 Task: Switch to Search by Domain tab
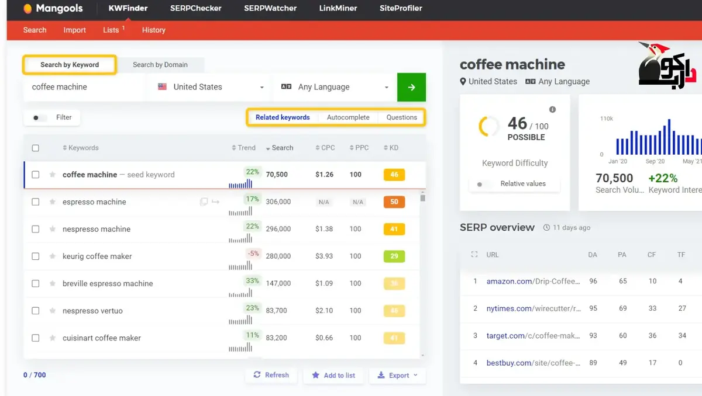point(160,65)
